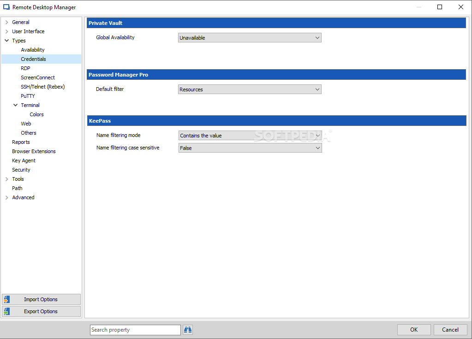Click the Default filter label
The width and height of the screenshot is (472, 339).
click(110, 89)
